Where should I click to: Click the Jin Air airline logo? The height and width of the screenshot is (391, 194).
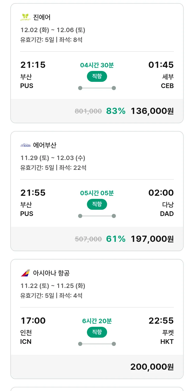click(x=25, y=17)
